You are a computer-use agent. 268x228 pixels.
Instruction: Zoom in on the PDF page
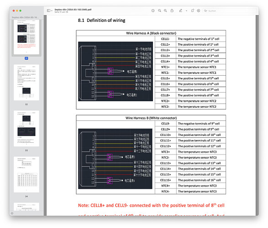click(165, 10)
